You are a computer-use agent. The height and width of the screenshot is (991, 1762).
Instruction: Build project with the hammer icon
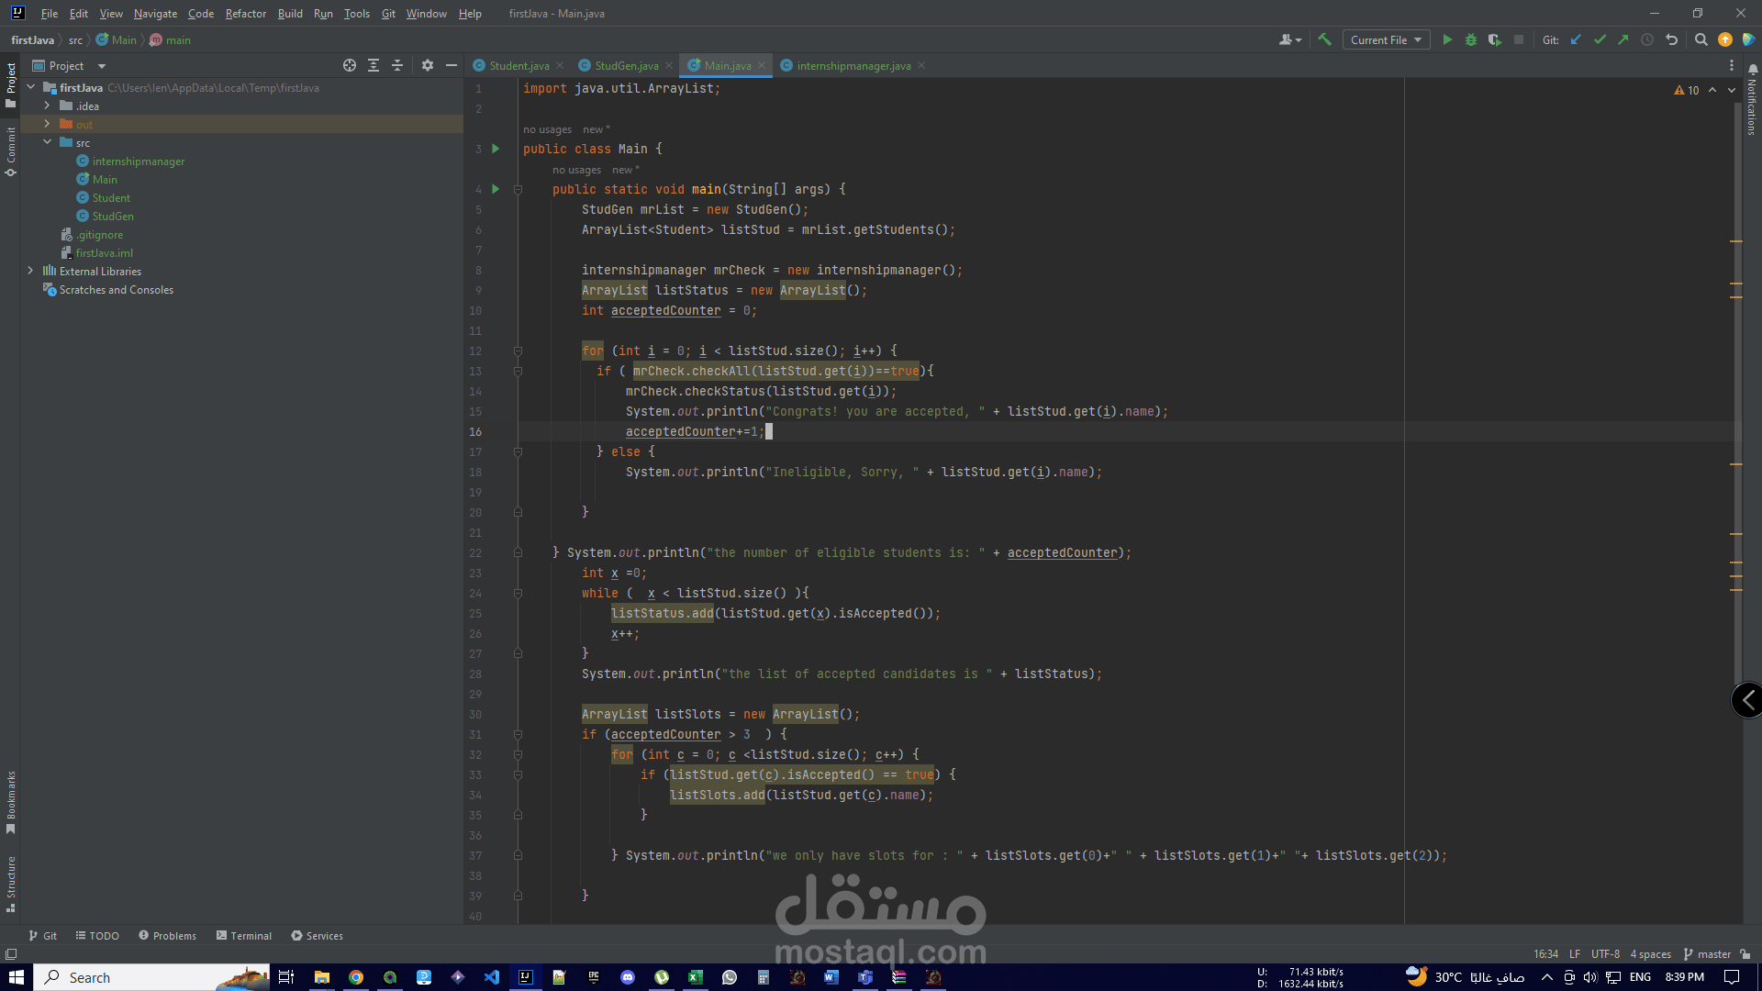1324,40
